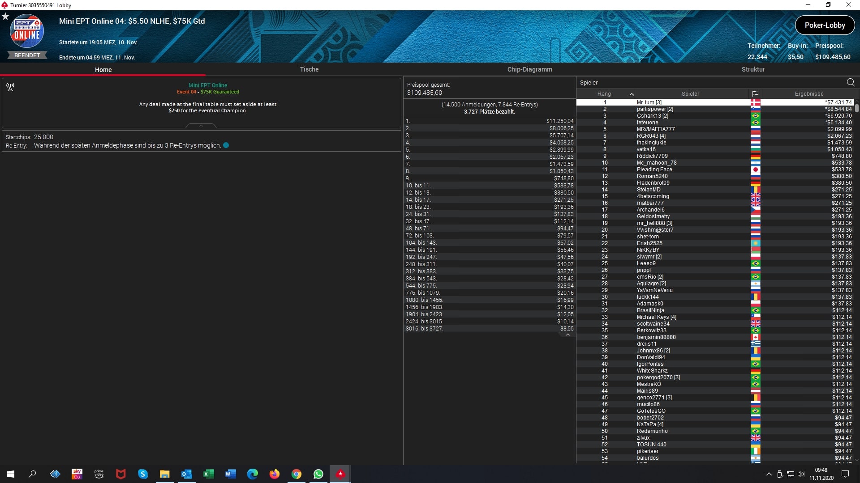The height and width of the screenshot is (483, 860).
Task: Switch to the Struktur tab
Action: point(753,69)
